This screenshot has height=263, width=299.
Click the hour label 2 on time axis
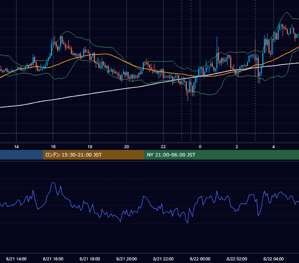[237, 147]
